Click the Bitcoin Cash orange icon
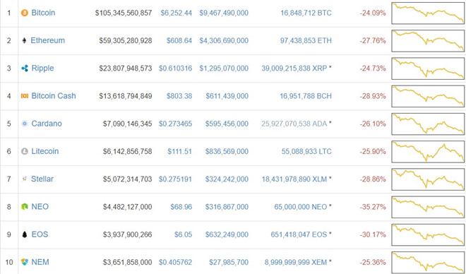466x274 pixels. pos(25,96)
